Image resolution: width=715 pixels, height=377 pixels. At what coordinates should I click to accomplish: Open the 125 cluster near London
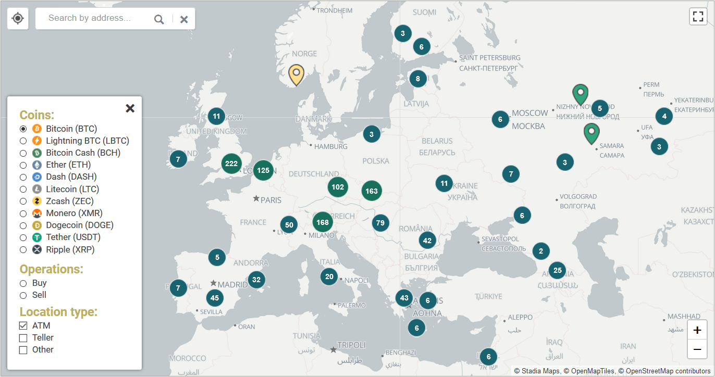click(x=263, y=170)
